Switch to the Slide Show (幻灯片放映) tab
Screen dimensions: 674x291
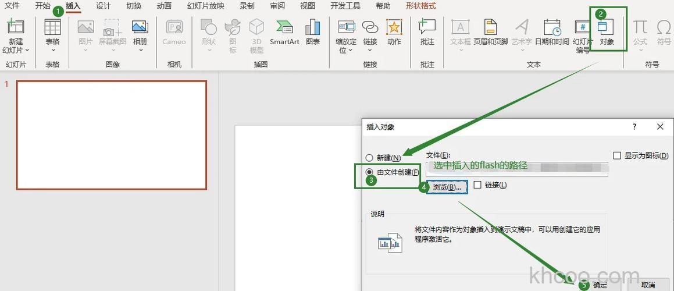[205, 6]
